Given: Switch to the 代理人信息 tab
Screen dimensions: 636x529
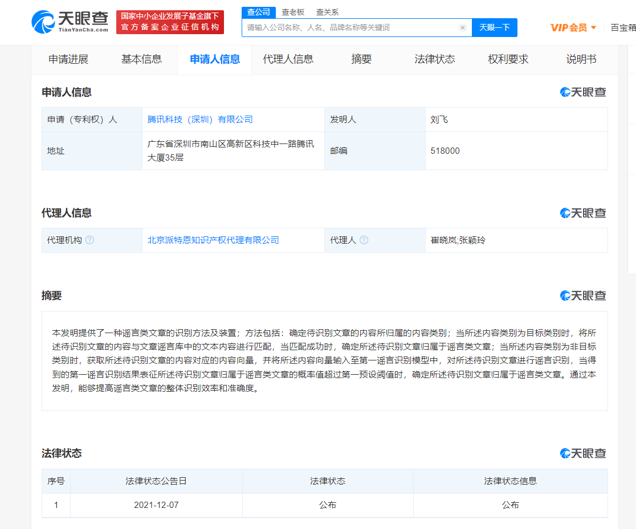Looking at the screenshot, I should [x=288, y=59].
